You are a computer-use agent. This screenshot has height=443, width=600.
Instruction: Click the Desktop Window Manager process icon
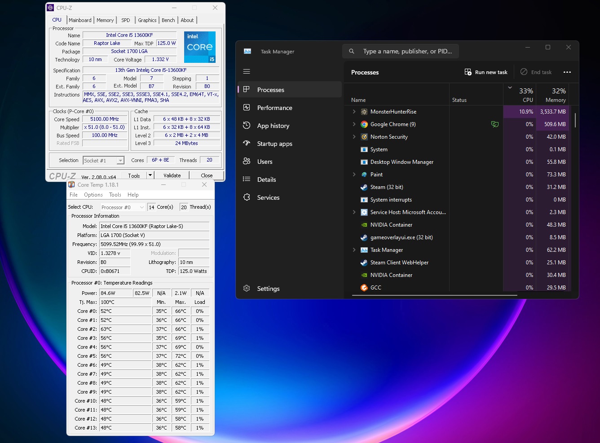point(364,162)
